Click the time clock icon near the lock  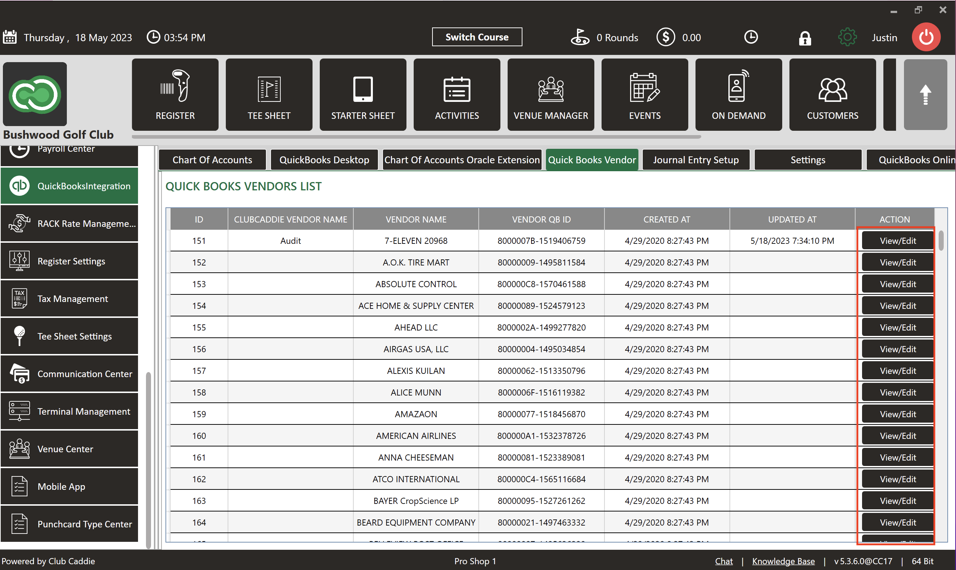click(x=751, y=37)
